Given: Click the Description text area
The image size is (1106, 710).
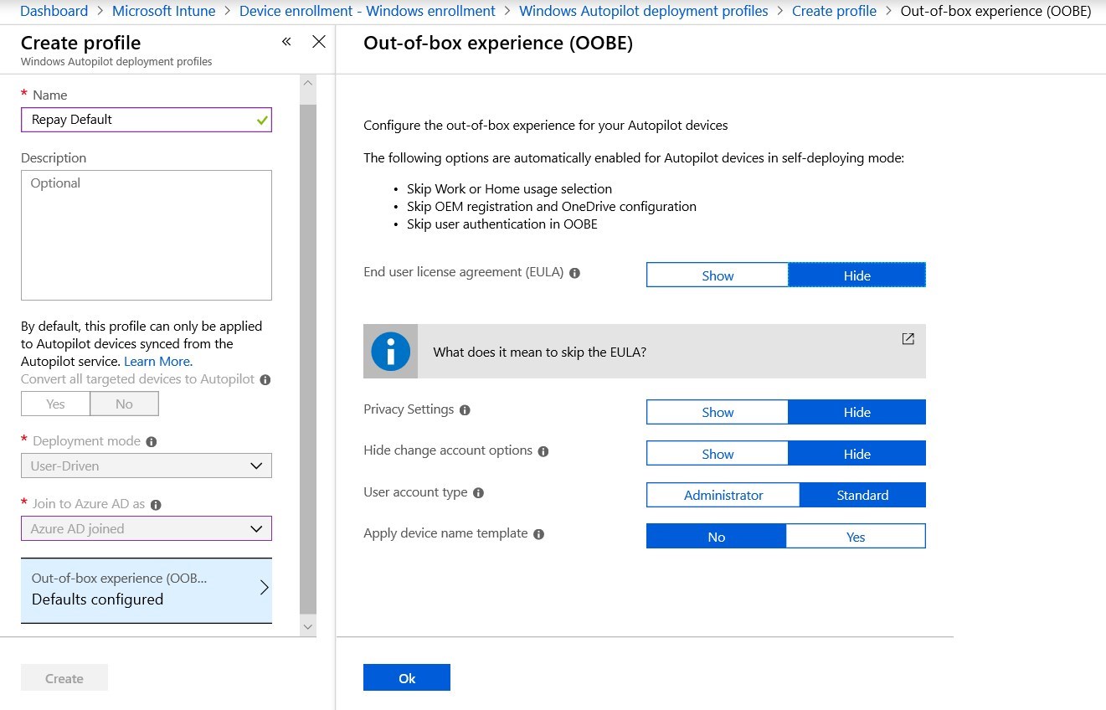Looking at the screenshot, I should point(147,235).
